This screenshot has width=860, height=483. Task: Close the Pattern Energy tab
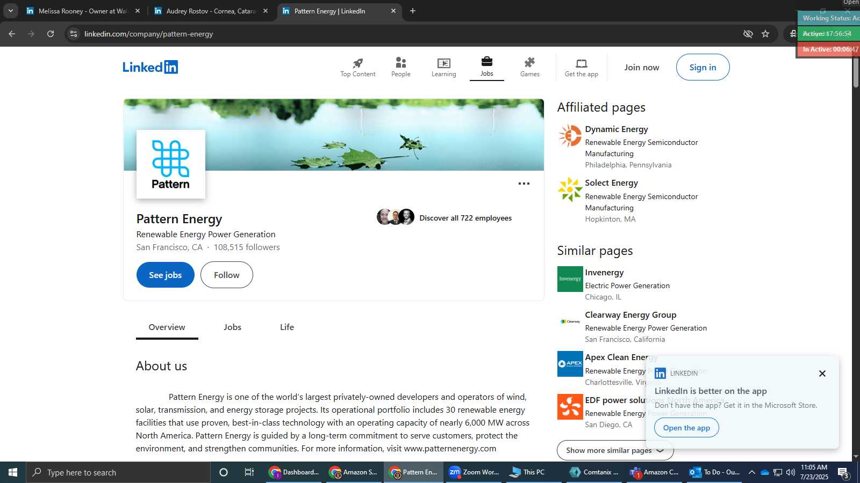(393, 11)
